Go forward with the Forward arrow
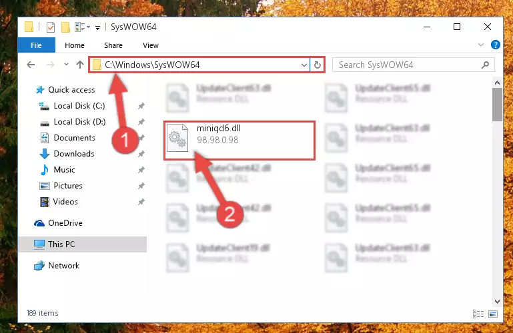 [x=51, y=65]
